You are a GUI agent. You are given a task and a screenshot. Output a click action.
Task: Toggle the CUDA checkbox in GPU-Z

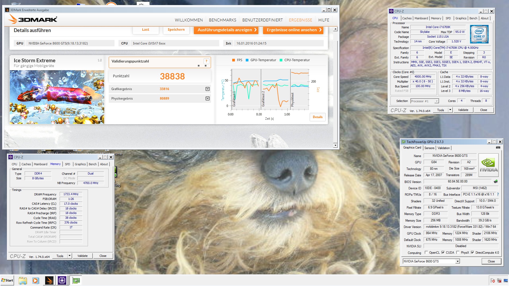click(443, 253)
